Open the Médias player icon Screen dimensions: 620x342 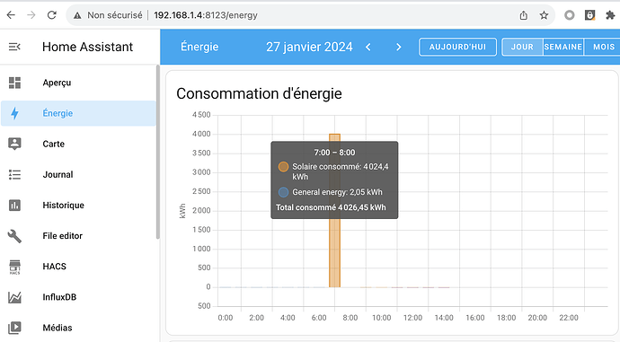pos(14,328)
